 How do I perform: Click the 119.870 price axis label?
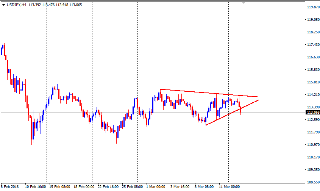click(x=313, y=7)
